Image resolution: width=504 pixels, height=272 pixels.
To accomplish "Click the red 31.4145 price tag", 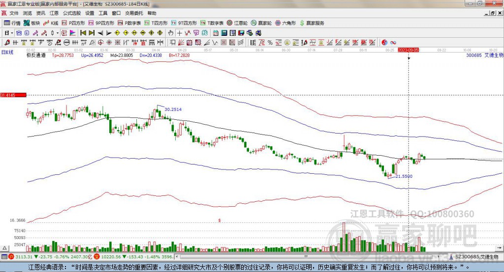I will click(13, 95).
